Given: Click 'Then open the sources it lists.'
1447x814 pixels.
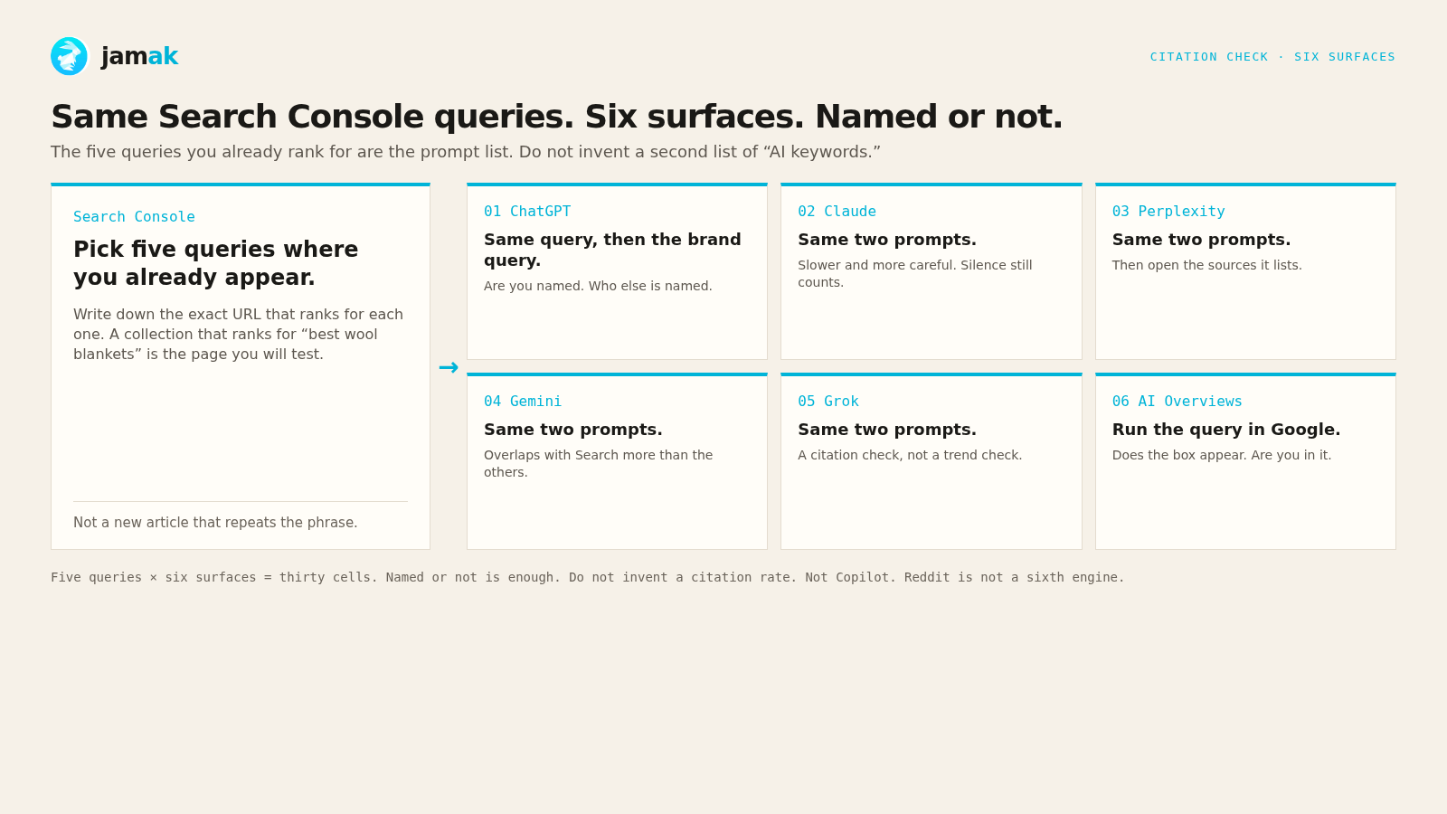Looking at the screenshot, I should coord(1207,265).
